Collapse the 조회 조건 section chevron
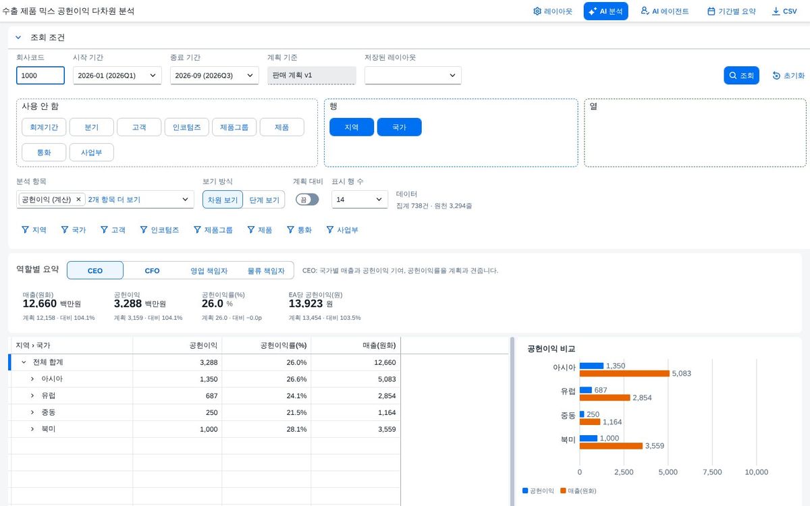 click(18, 38)
